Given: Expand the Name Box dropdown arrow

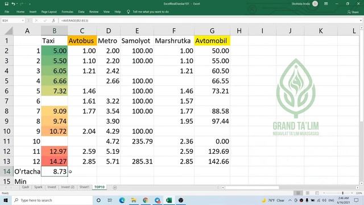Looking at the screenshot, I should [23, 20].
